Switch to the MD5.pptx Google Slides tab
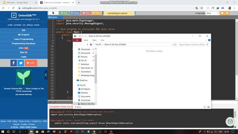Image resolution: width=238 pixels, height=134 pixels. (20, 3)
